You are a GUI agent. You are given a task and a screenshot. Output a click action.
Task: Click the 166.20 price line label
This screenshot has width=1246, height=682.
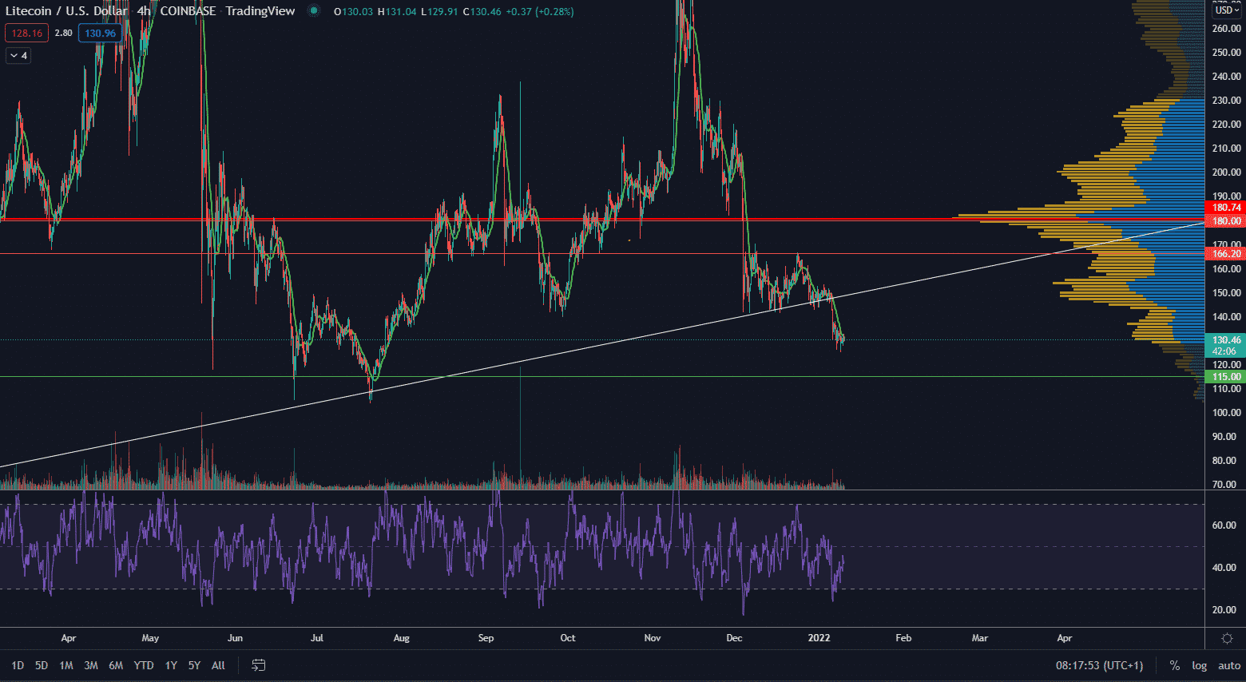pyautogui.click(x=1226, y=254)
